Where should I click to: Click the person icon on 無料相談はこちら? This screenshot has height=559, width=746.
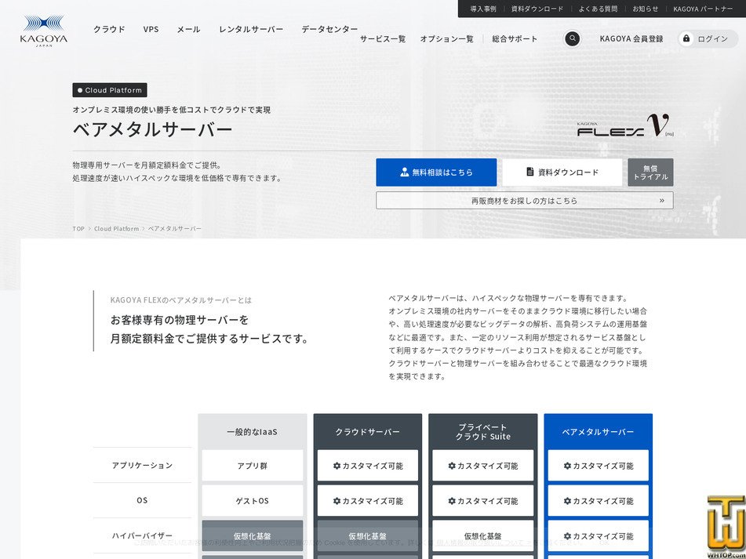[x=405, y=172]
